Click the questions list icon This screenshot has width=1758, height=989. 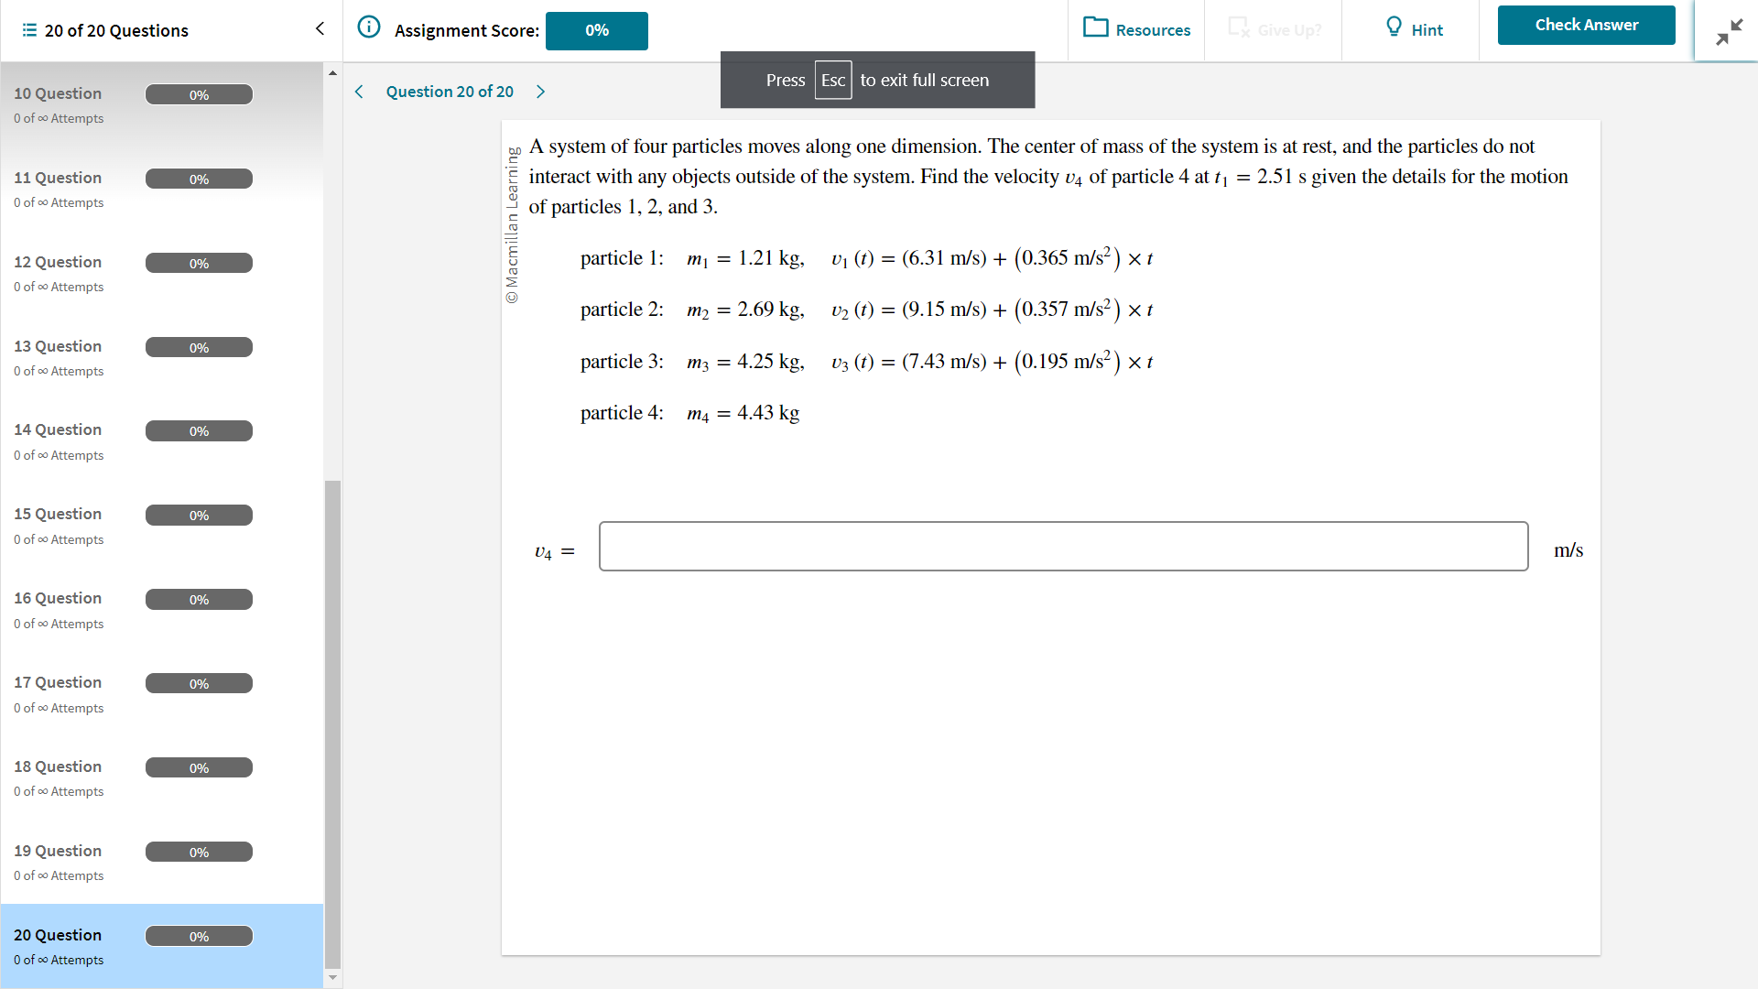[29, 30]
